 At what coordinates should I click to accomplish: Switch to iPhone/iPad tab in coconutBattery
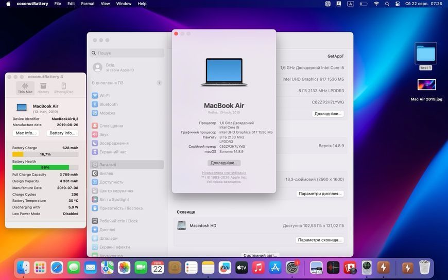coord(64,87)
